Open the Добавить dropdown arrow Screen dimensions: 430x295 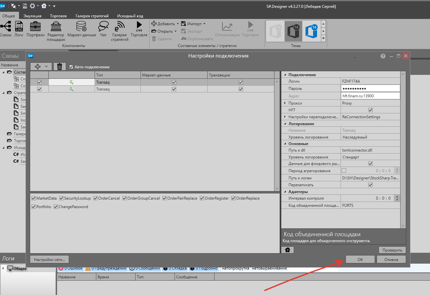[178, 24]
